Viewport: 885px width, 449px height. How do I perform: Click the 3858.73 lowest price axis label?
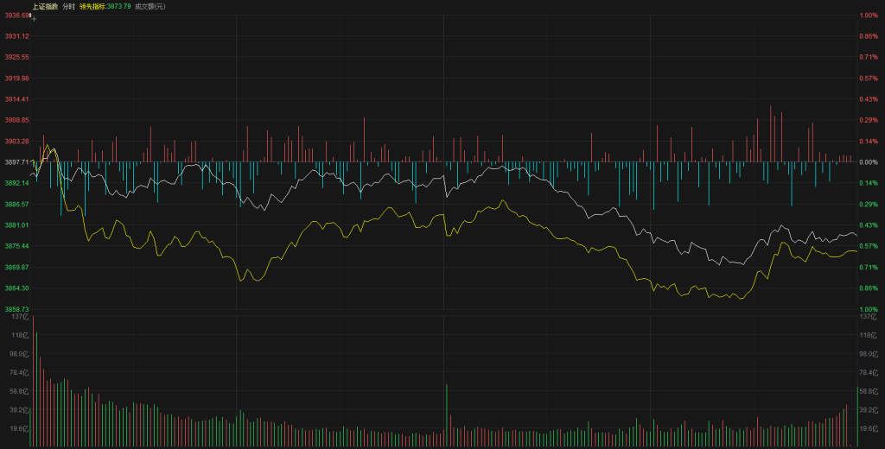click(x=16, y=309)
